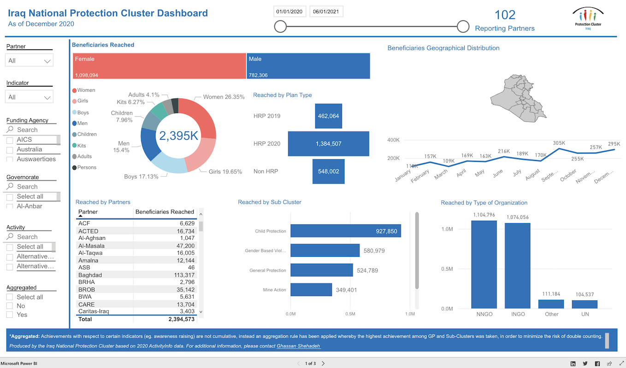
Task: Tick second Alternative… activity checkbox
Action: [10, 266]
